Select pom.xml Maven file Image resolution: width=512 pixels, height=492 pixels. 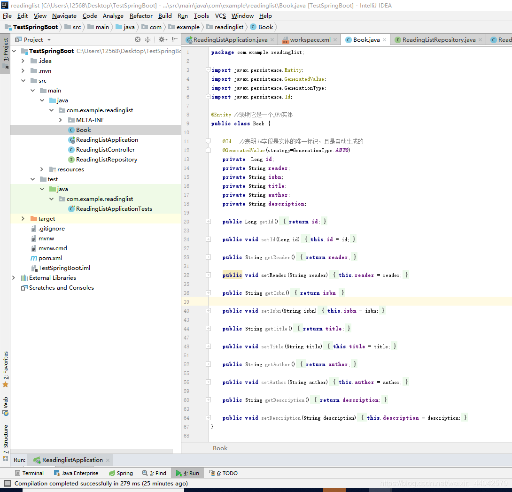(95, 258)
